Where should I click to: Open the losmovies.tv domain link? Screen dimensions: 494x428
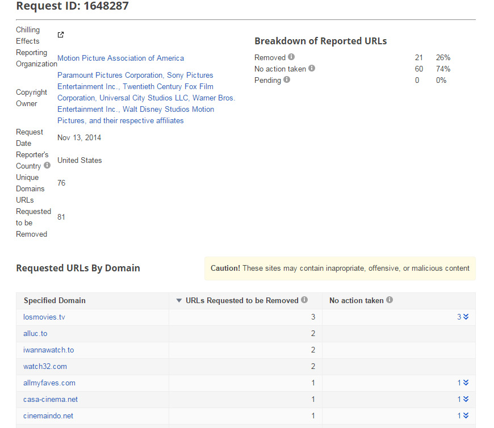click(x=44, y=317)
